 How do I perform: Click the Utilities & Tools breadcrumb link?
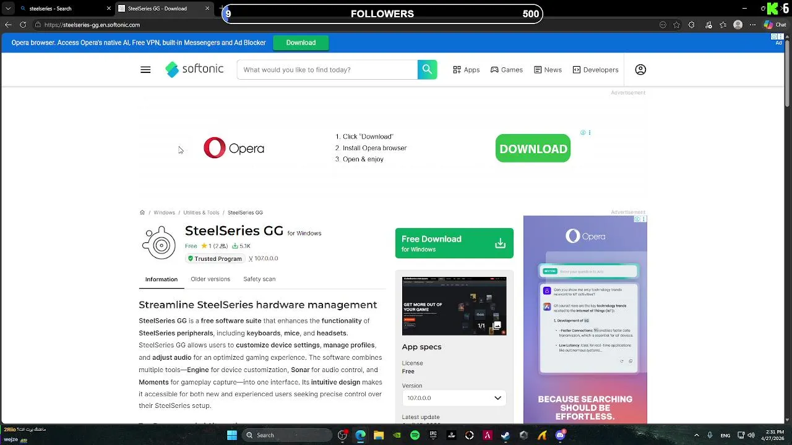(x=201, y=213)
